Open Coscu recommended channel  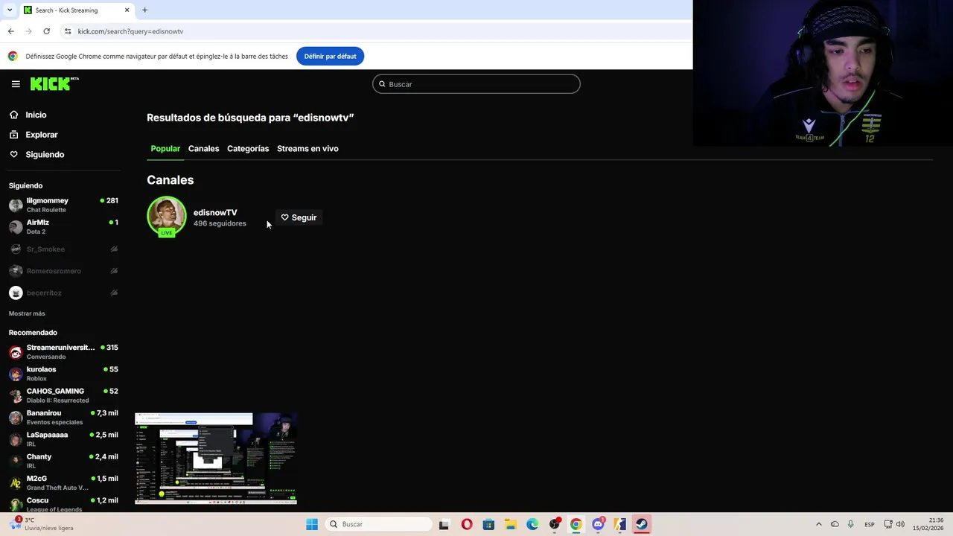click(63, 504)
